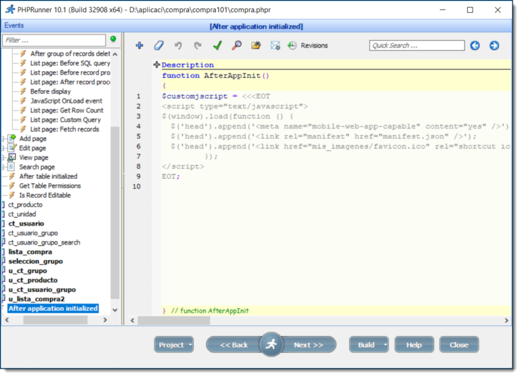The height and width of the screenshot is (376, 520).
Task: Select List page: Fetch records
Action: 65,129
